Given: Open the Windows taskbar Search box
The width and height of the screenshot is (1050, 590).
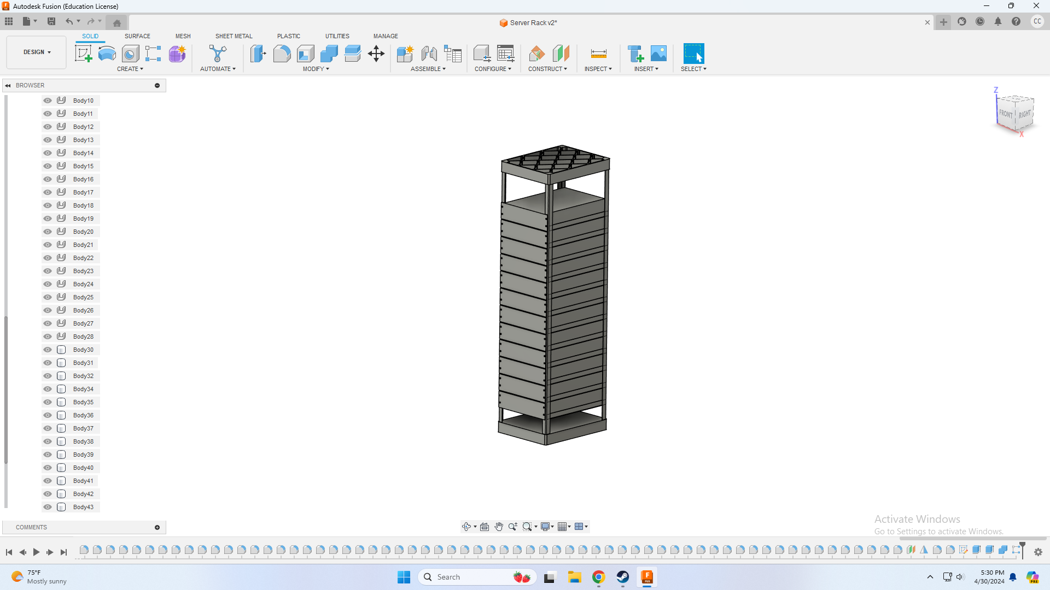Looking at the screenshot, I should pos(477,577).
